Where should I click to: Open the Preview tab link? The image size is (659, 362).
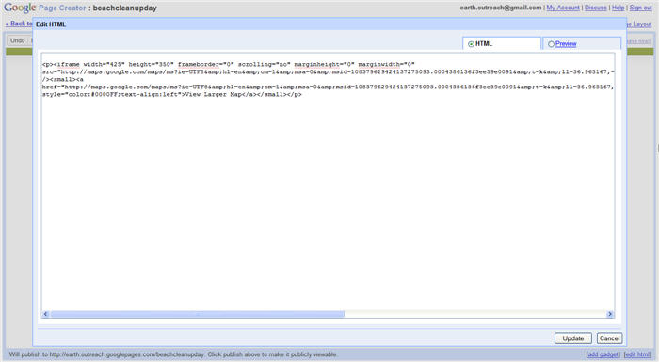[566, 43]
